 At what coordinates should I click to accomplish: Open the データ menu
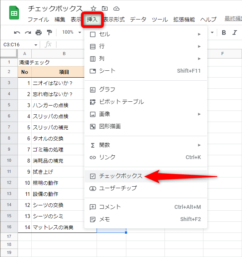click(x=138, y=20)
